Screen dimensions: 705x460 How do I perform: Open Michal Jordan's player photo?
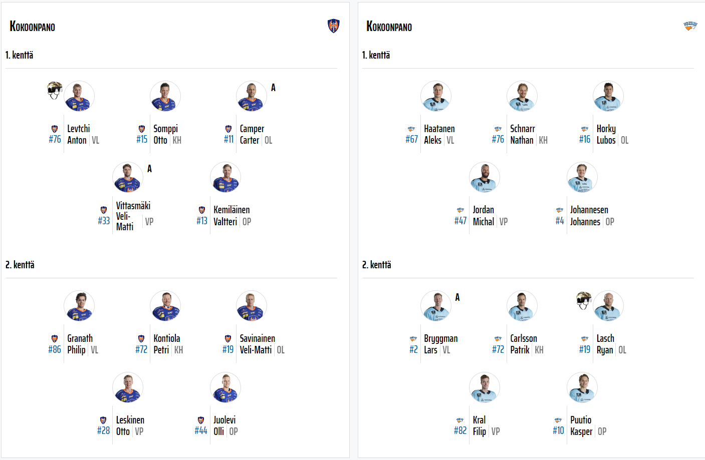click(x=484, y=177)
